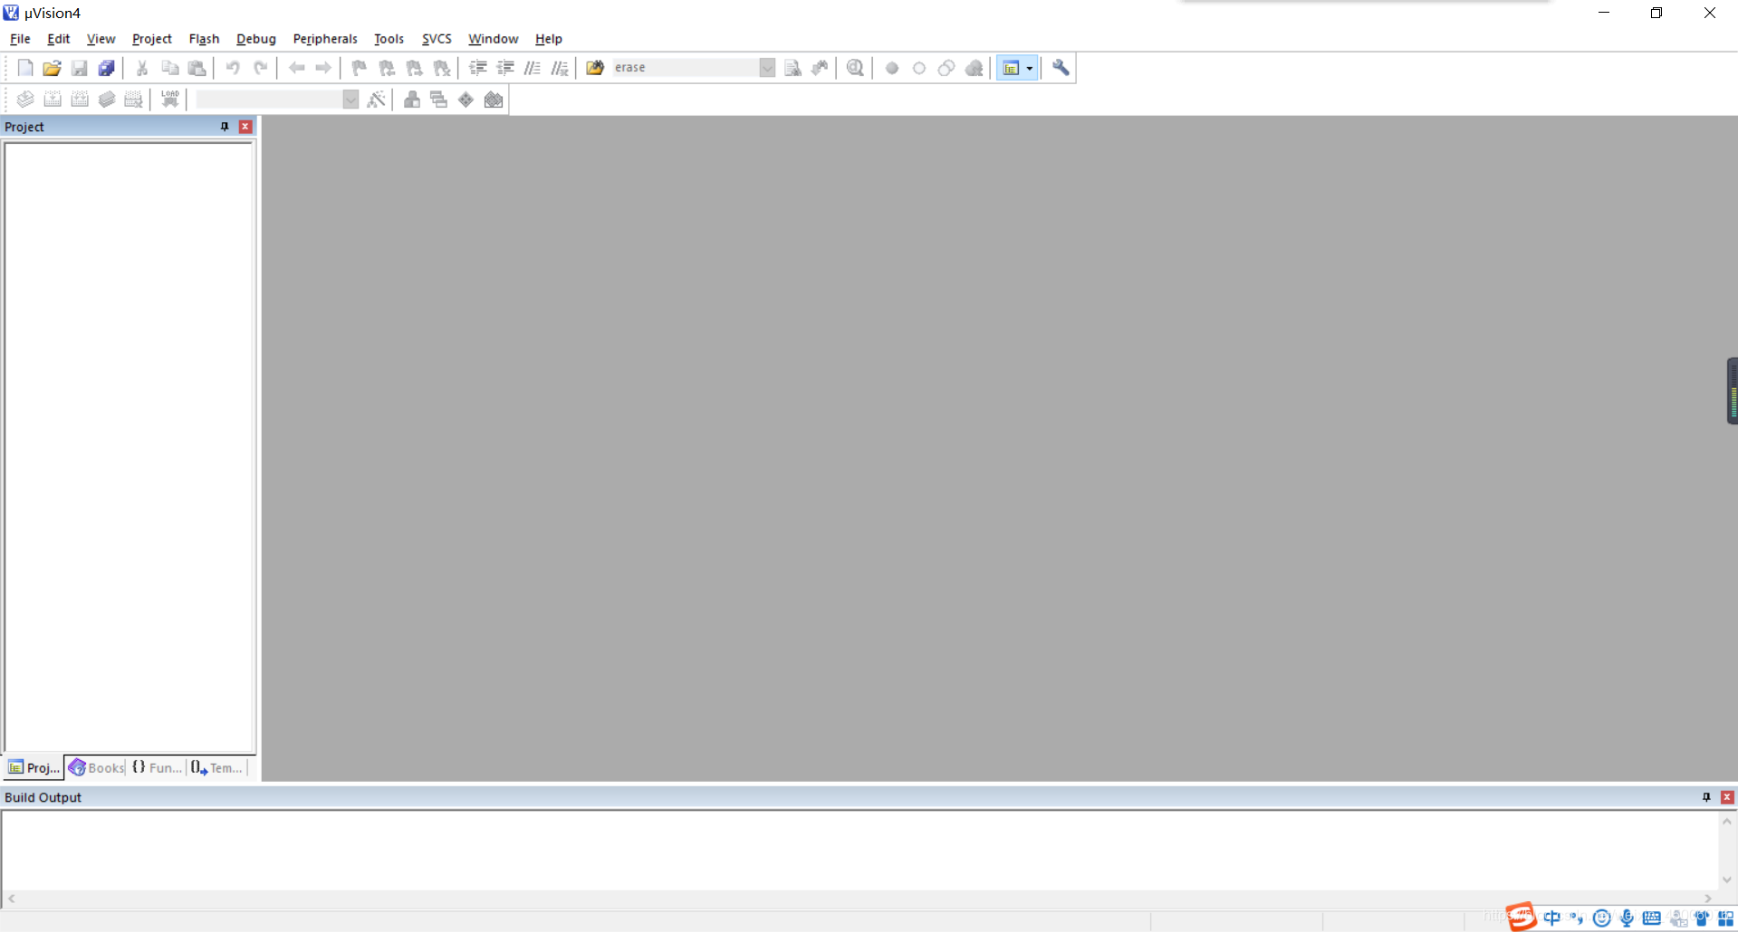Viewport: 1738px width, 932px height.
Task: Click the microphone icon in IME bar
Action: (x=1627, y=918)
